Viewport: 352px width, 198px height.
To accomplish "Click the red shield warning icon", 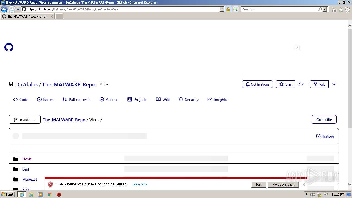I will (x=50, y=184).
